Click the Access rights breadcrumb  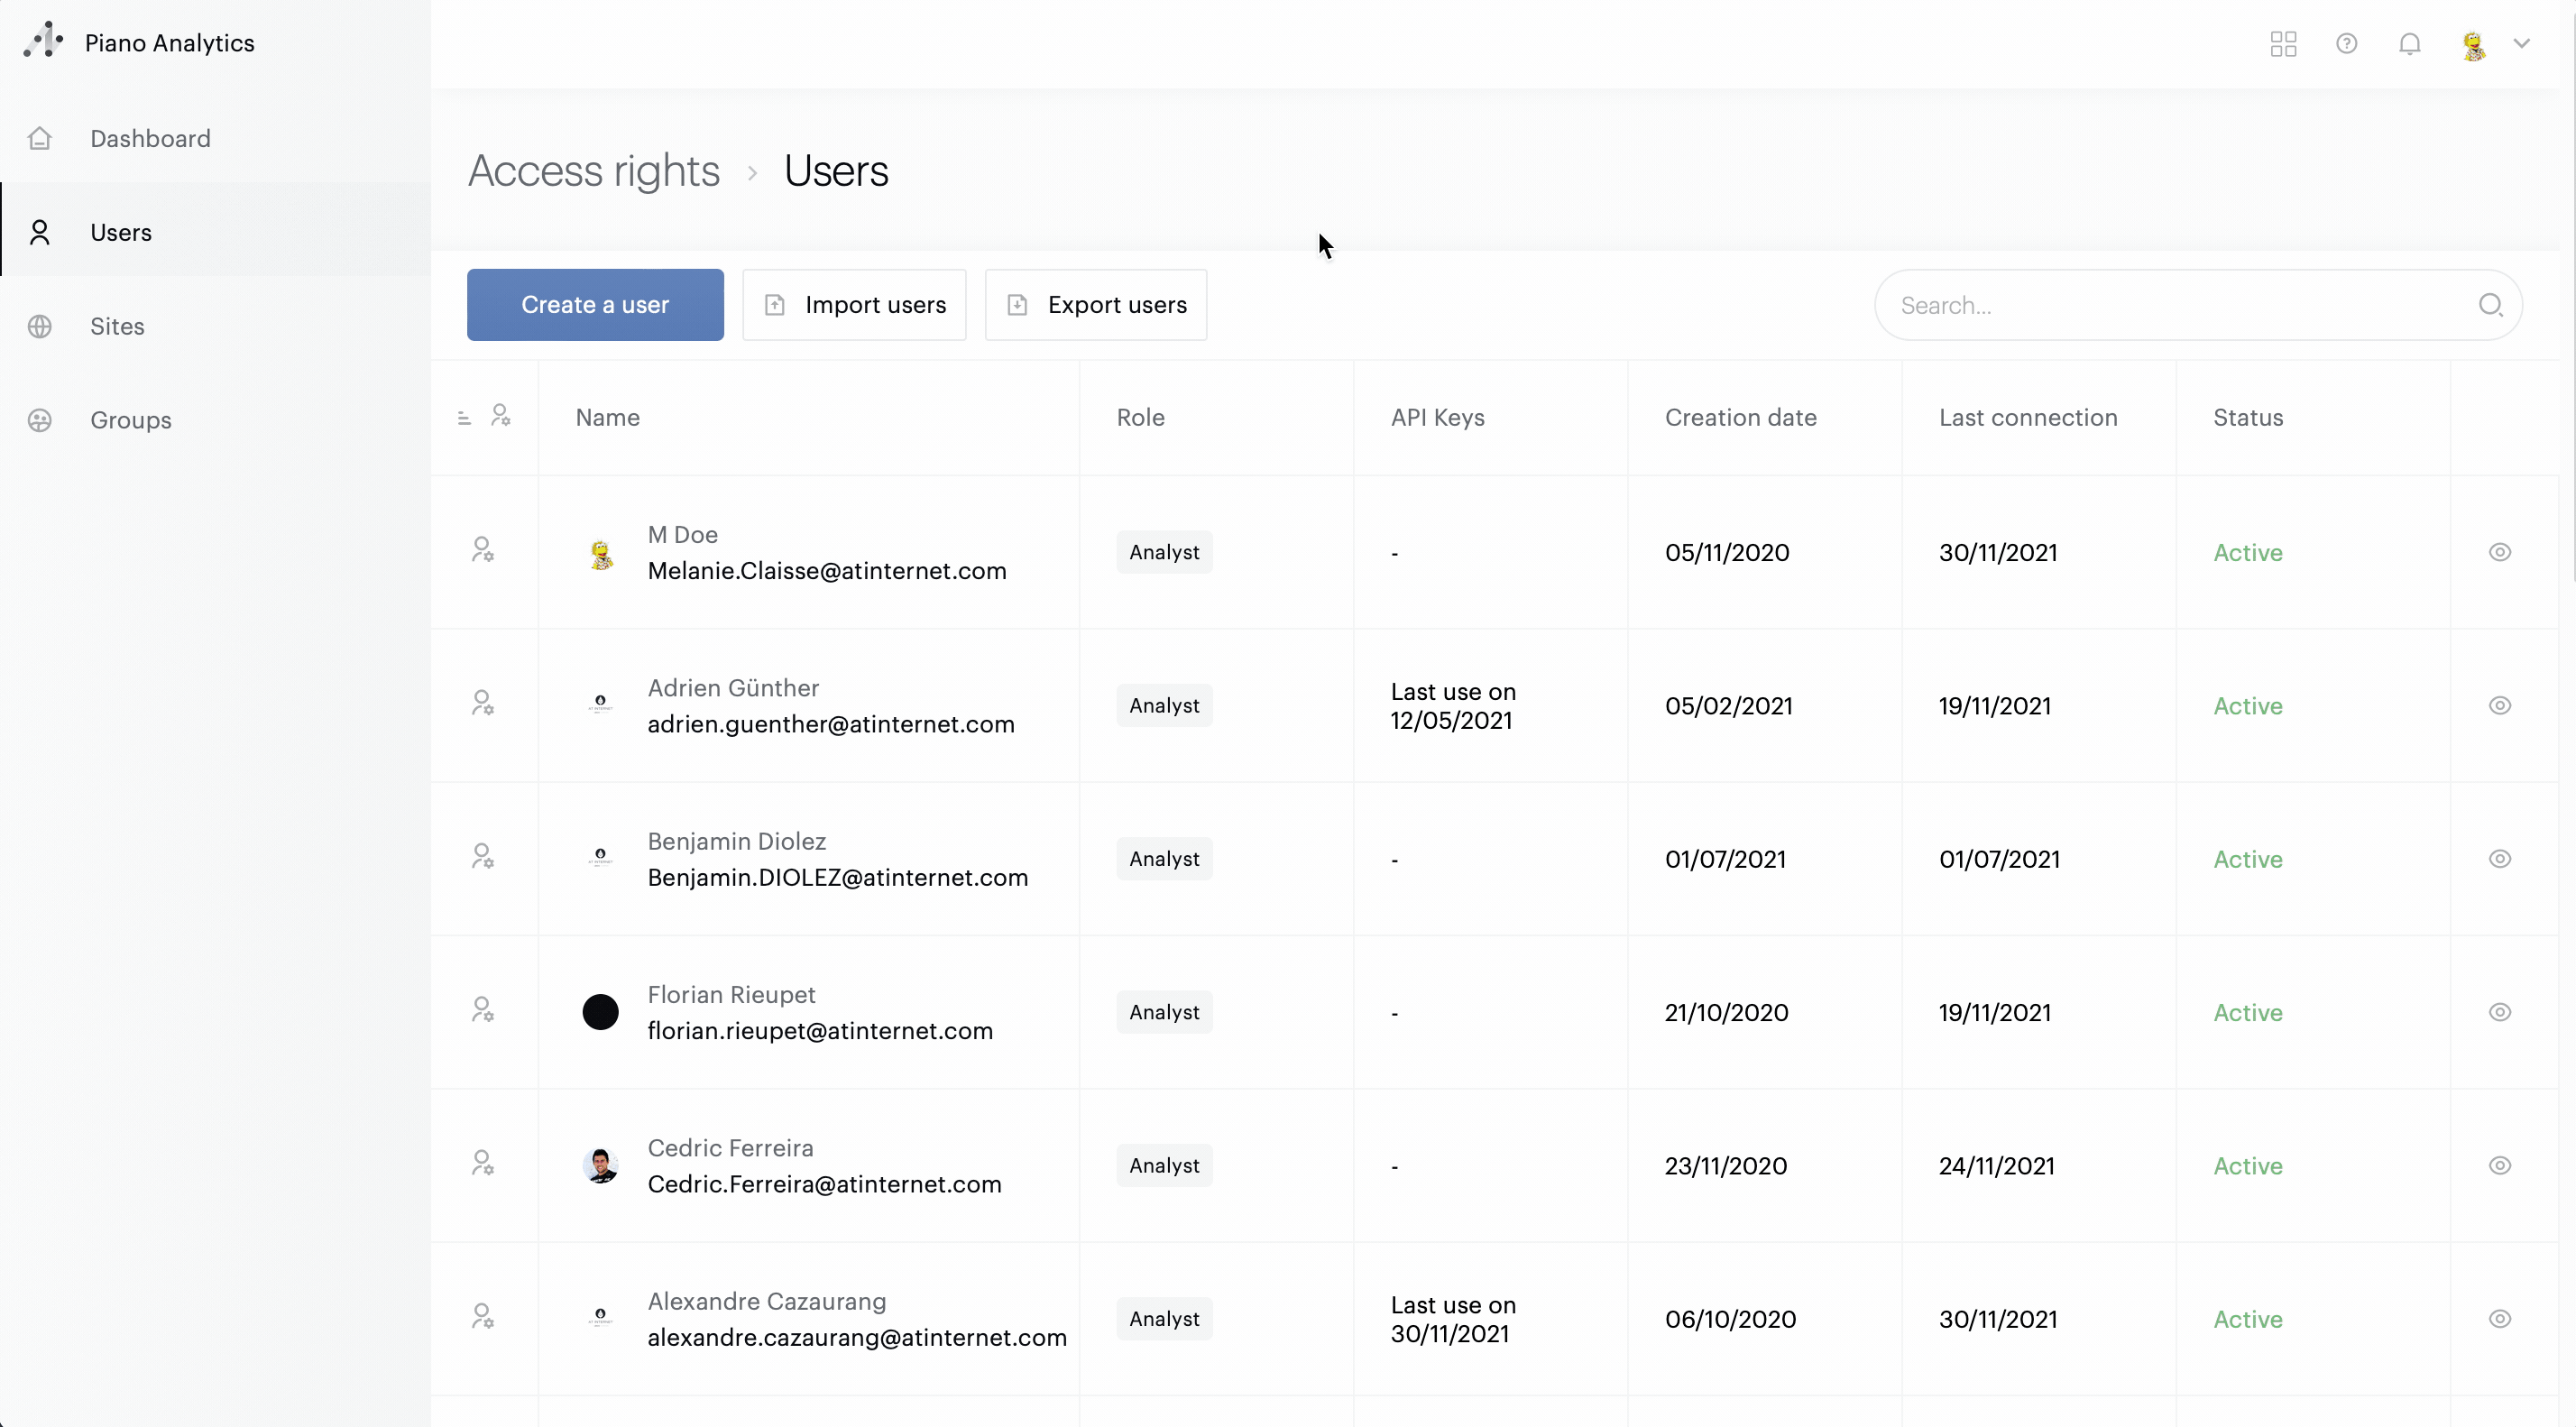[593, 171]
